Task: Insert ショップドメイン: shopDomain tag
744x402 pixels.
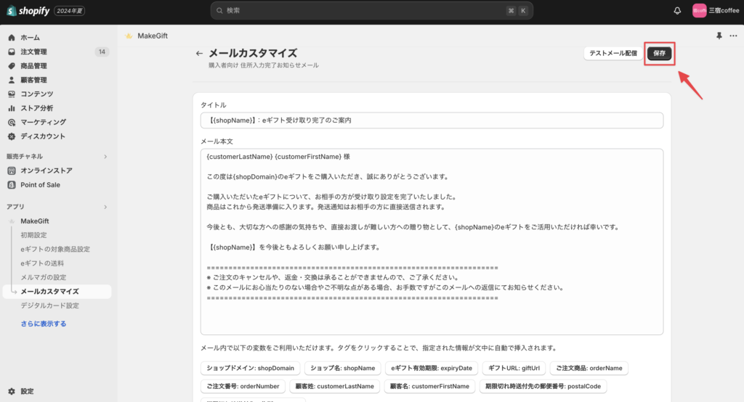Action: click(250, 369)
